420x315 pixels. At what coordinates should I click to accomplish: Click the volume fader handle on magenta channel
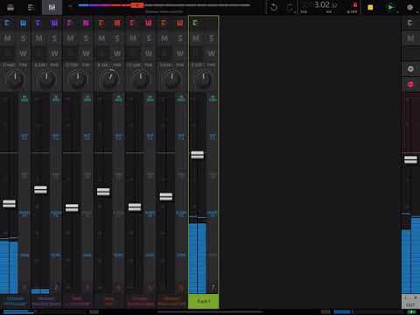72,207
